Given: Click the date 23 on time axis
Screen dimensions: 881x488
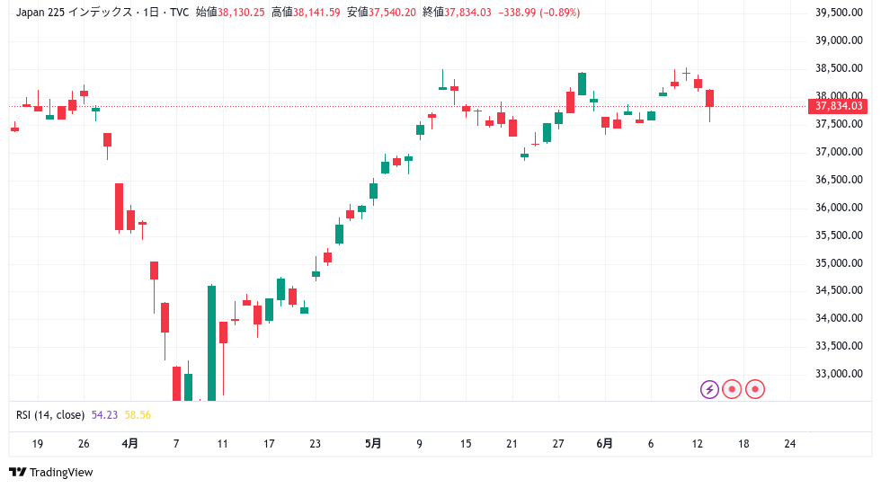Looking at the screenshot, I should (316, 444).
